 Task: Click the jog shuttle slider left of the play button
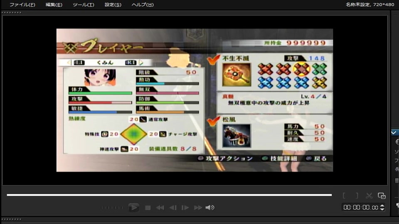(112, 208)
